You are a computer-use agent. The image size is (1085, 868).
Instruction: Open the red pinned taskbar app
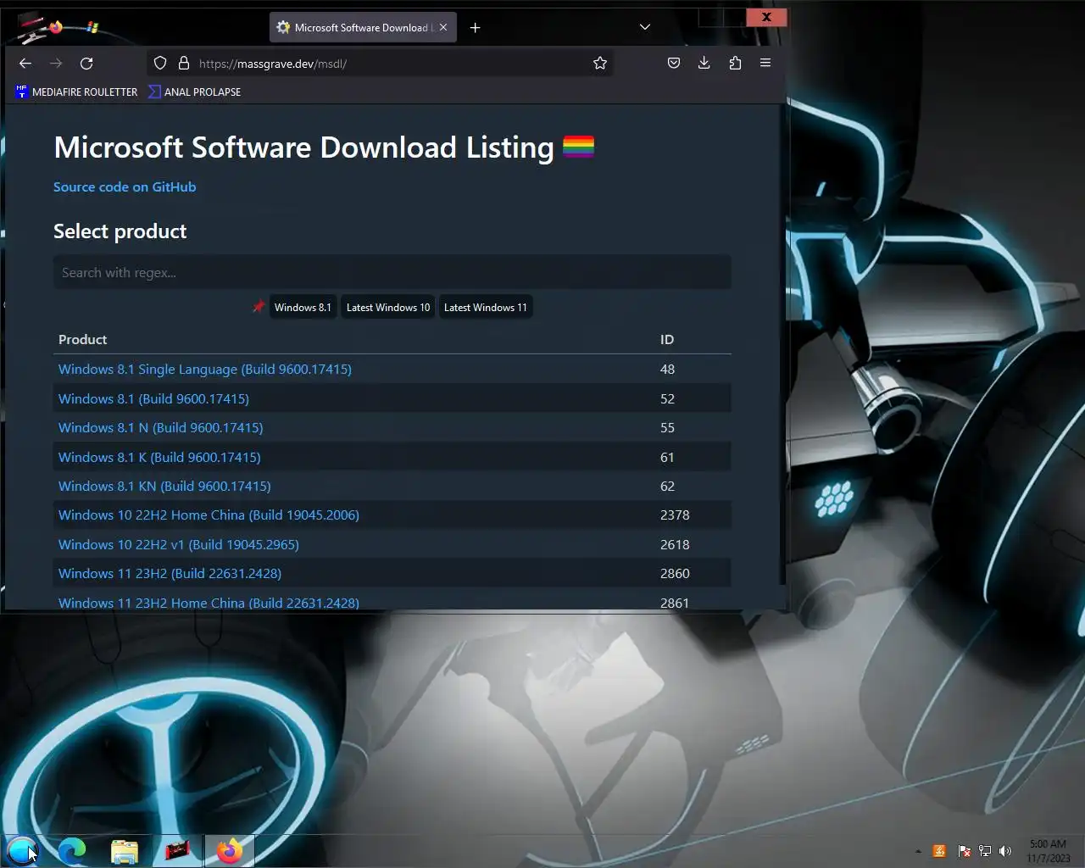click(x=177, y=850)
